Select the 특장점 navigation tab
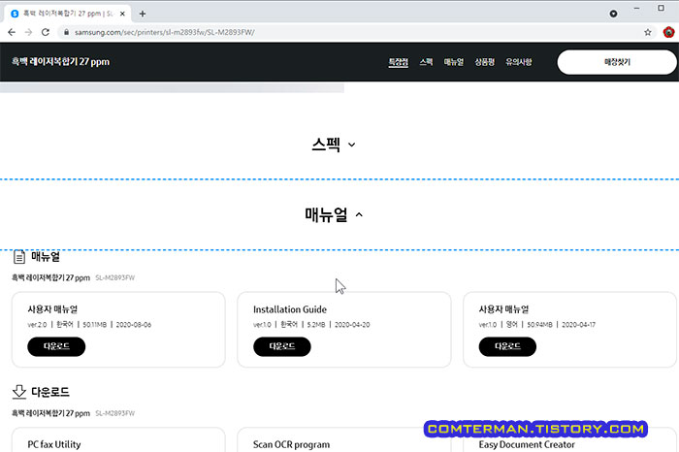The height and width of the screenshot is (452, 679). point(398,62)
